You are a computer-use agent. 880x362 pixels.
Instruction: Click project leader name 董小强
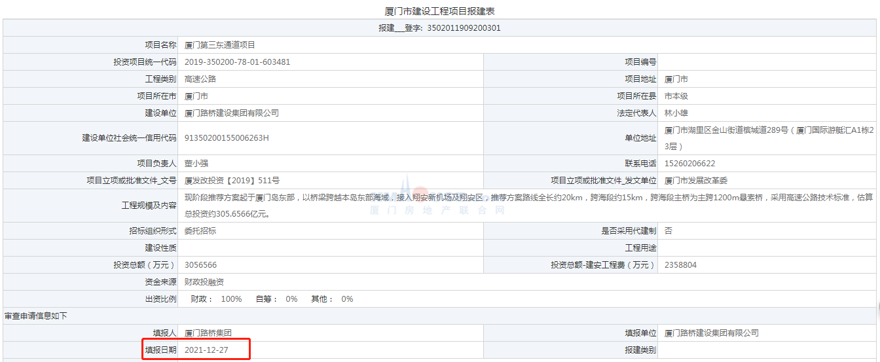click(x=196, y=164)
